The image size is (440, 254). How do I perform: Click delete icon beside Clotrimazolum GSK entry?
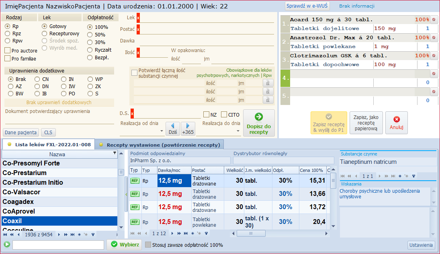point(434,56)
